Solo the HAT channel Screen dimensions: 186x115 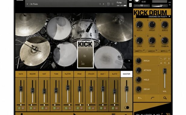[43, 108]
